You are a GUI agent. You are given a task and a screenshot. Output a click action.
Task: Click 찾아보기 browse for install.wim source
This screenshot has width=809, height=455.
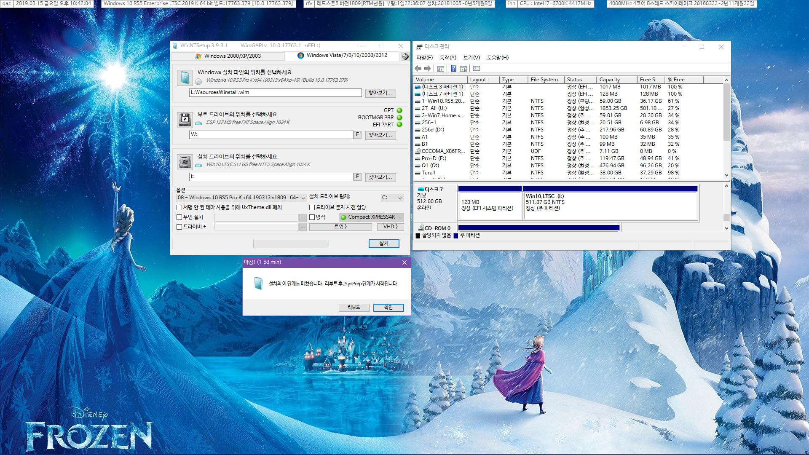point(380,93)
